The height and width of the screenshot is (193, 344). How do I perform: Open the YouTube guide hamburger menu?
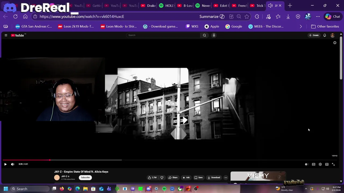[6, 35]
